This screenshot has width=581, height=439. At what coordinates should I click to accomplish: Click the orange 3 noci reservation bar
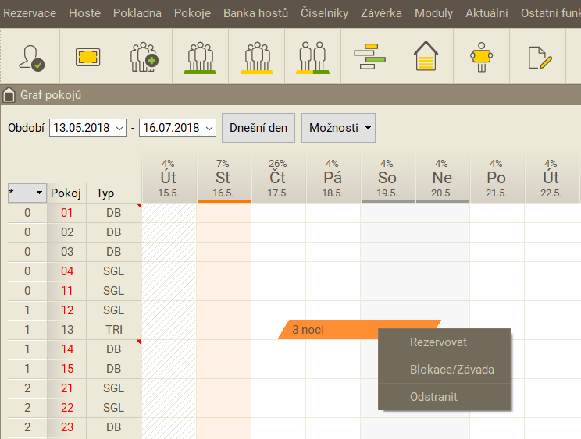click(328, 330)
